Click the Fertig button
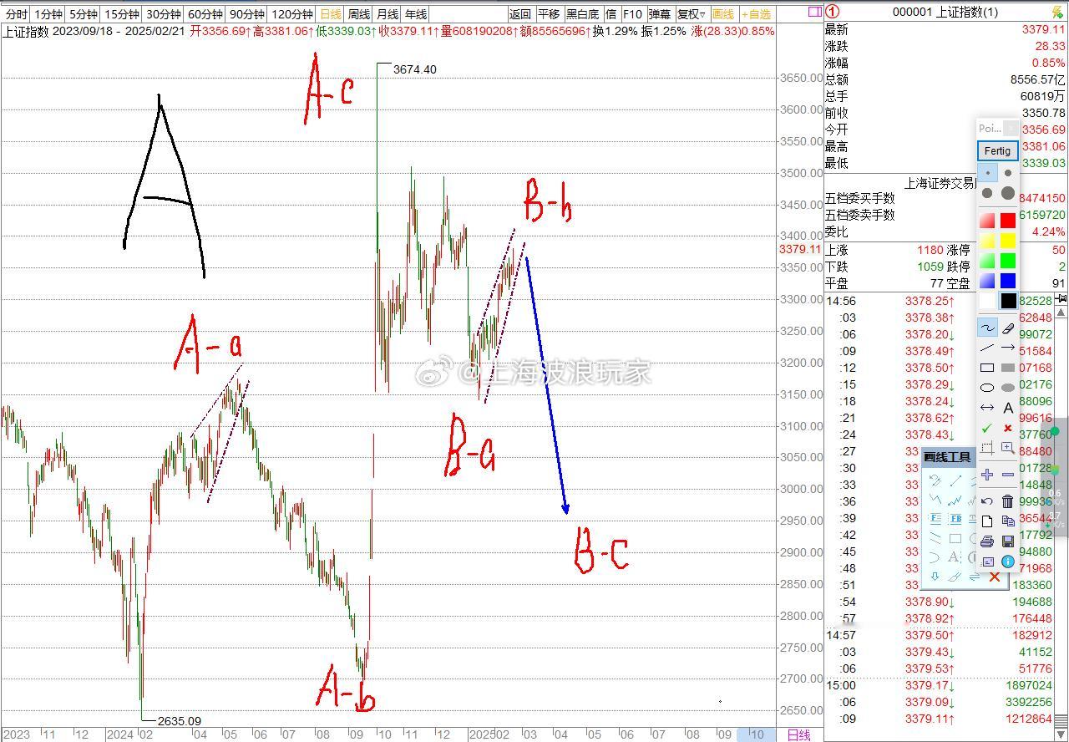 [998, 151]
